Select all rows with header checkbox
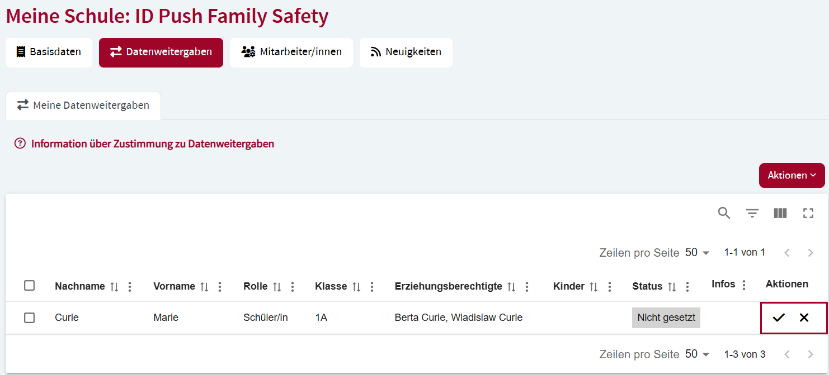This screenshot has width=829, height=375. (30, 286)
